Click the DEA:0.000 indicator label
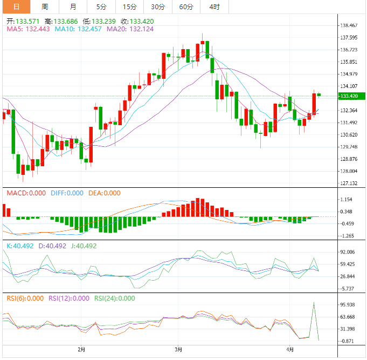The width and height of the screenshot is (367, 360). (x=105, y=193)
